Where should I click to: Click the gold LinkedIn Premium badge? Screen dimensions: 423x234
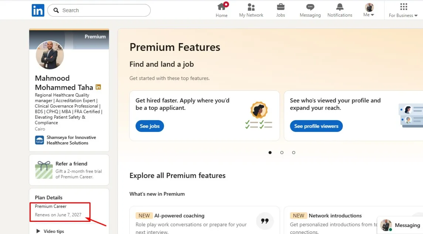[x=98, y=87]
